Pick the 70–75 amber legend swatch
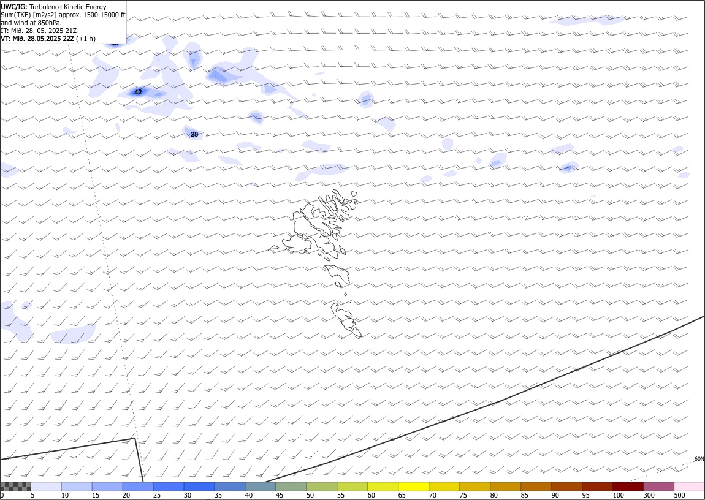Image resolution: width=705 pixels, height=500 pixels. pos(444,487)
